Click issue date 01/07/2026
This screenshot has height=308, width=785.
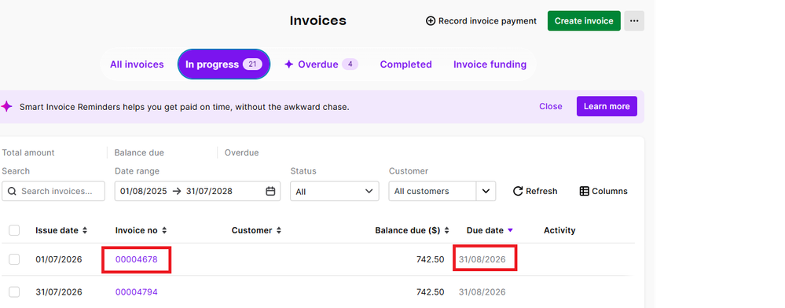(59, 259)
